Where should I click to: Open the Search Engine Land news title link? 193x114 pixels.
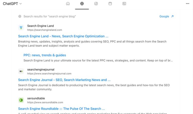click(63, 36)
